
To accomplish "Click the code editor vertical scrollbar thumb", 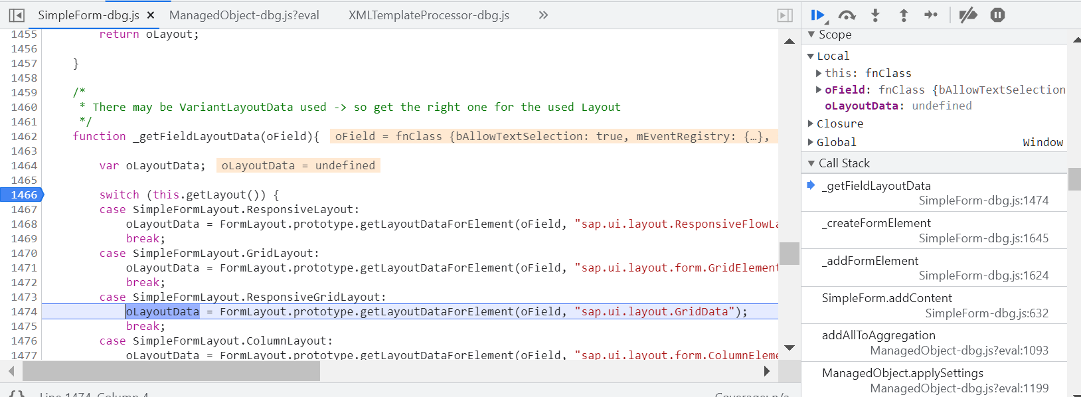I will pos(790,254).
